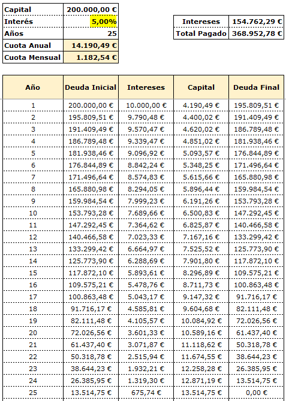The image size is (286, 401).
Task: Click the Deuda Final column header
Action: [256, 87]
